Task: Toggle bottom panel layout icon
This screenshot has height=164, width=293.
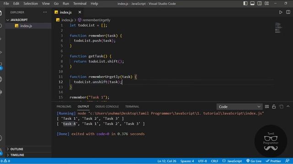Action: (x=252, y=3)
